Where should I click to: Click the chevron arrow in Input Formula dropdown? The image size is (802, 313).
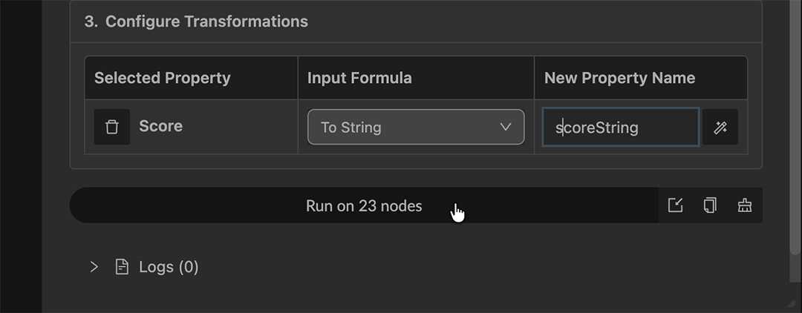point(506,127)
